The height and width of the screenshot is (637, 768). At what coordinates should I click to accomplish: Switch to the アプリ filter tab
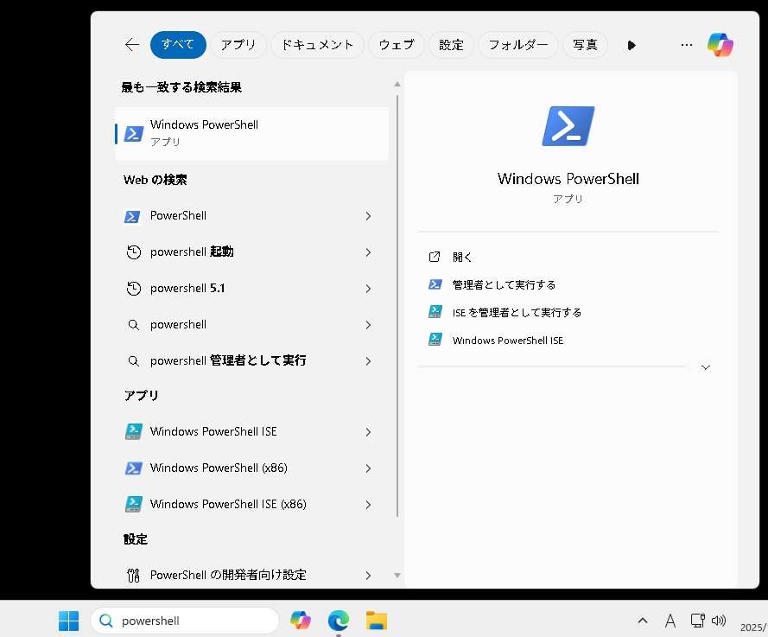(x=238, y=45)
